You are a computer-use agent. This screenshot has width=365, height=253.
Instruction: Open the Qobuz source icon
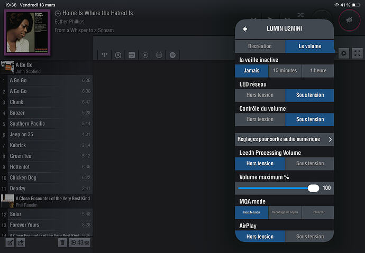click(x=118, y=55)
